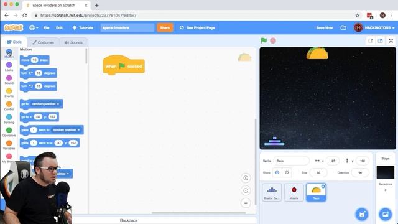Reload the browser page

25,16
